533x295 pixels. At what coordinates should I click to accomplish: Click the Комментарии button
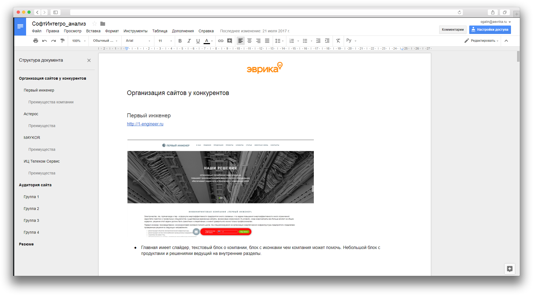point(453,30)
